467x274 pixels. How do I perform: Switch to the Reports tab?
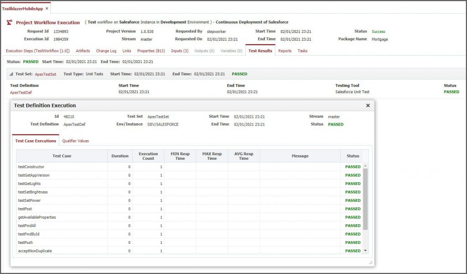point(285,51)
